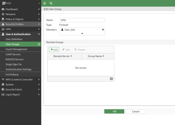Go to LDAP Servers page
The height and width of the screenshot is (125, 175).
tap(13, 54)
